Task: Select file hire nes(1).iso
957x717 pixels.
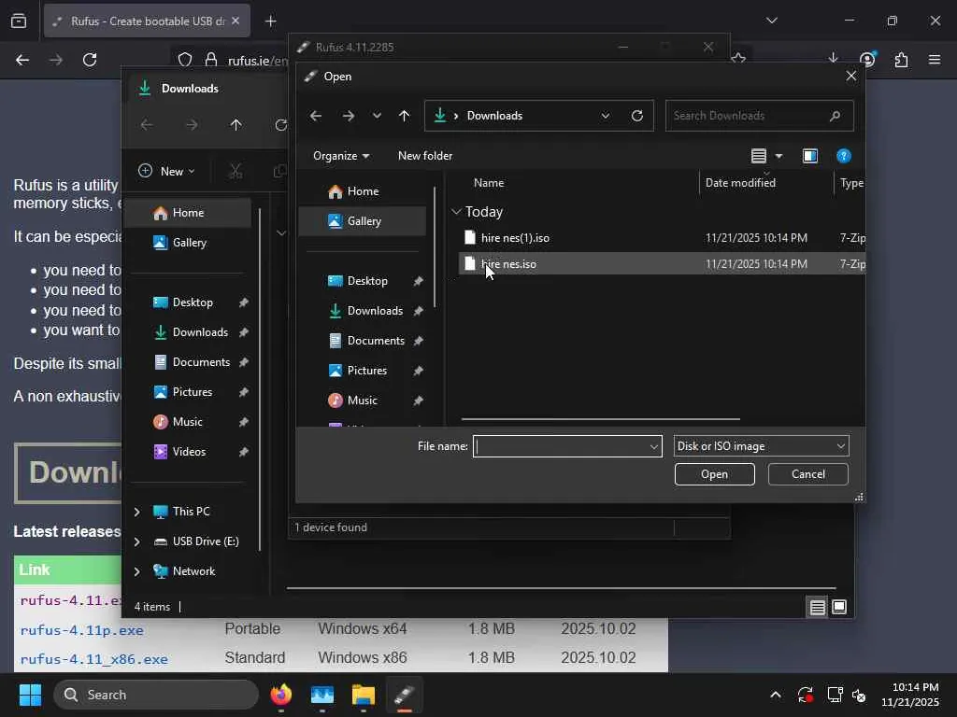Action: [515, 238]
